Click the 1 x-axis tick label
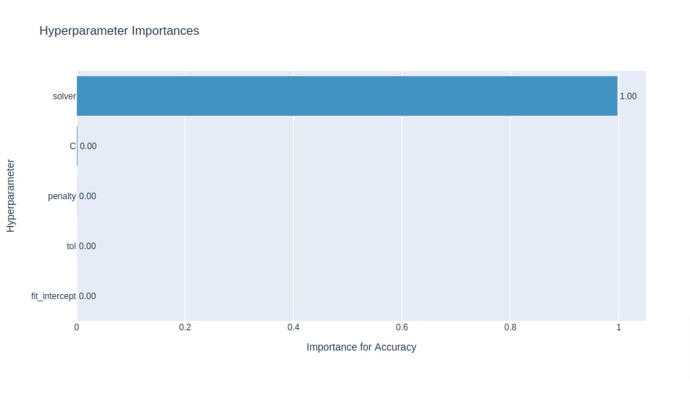The height and width of the screenshot is (394, 690). [x=619, y=327]
